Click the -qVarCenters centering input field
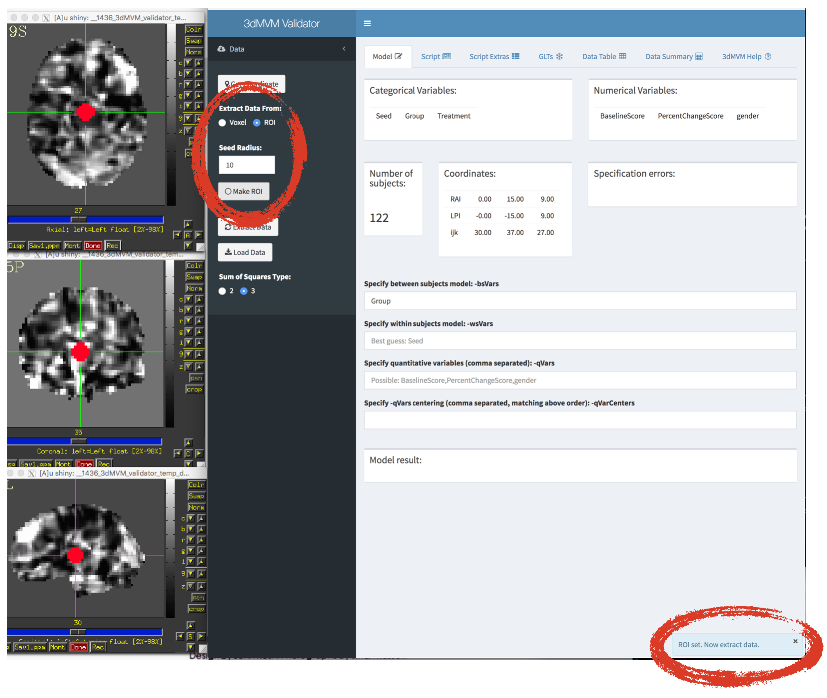The height and width of the screenshot is (698, 827). 580,420
